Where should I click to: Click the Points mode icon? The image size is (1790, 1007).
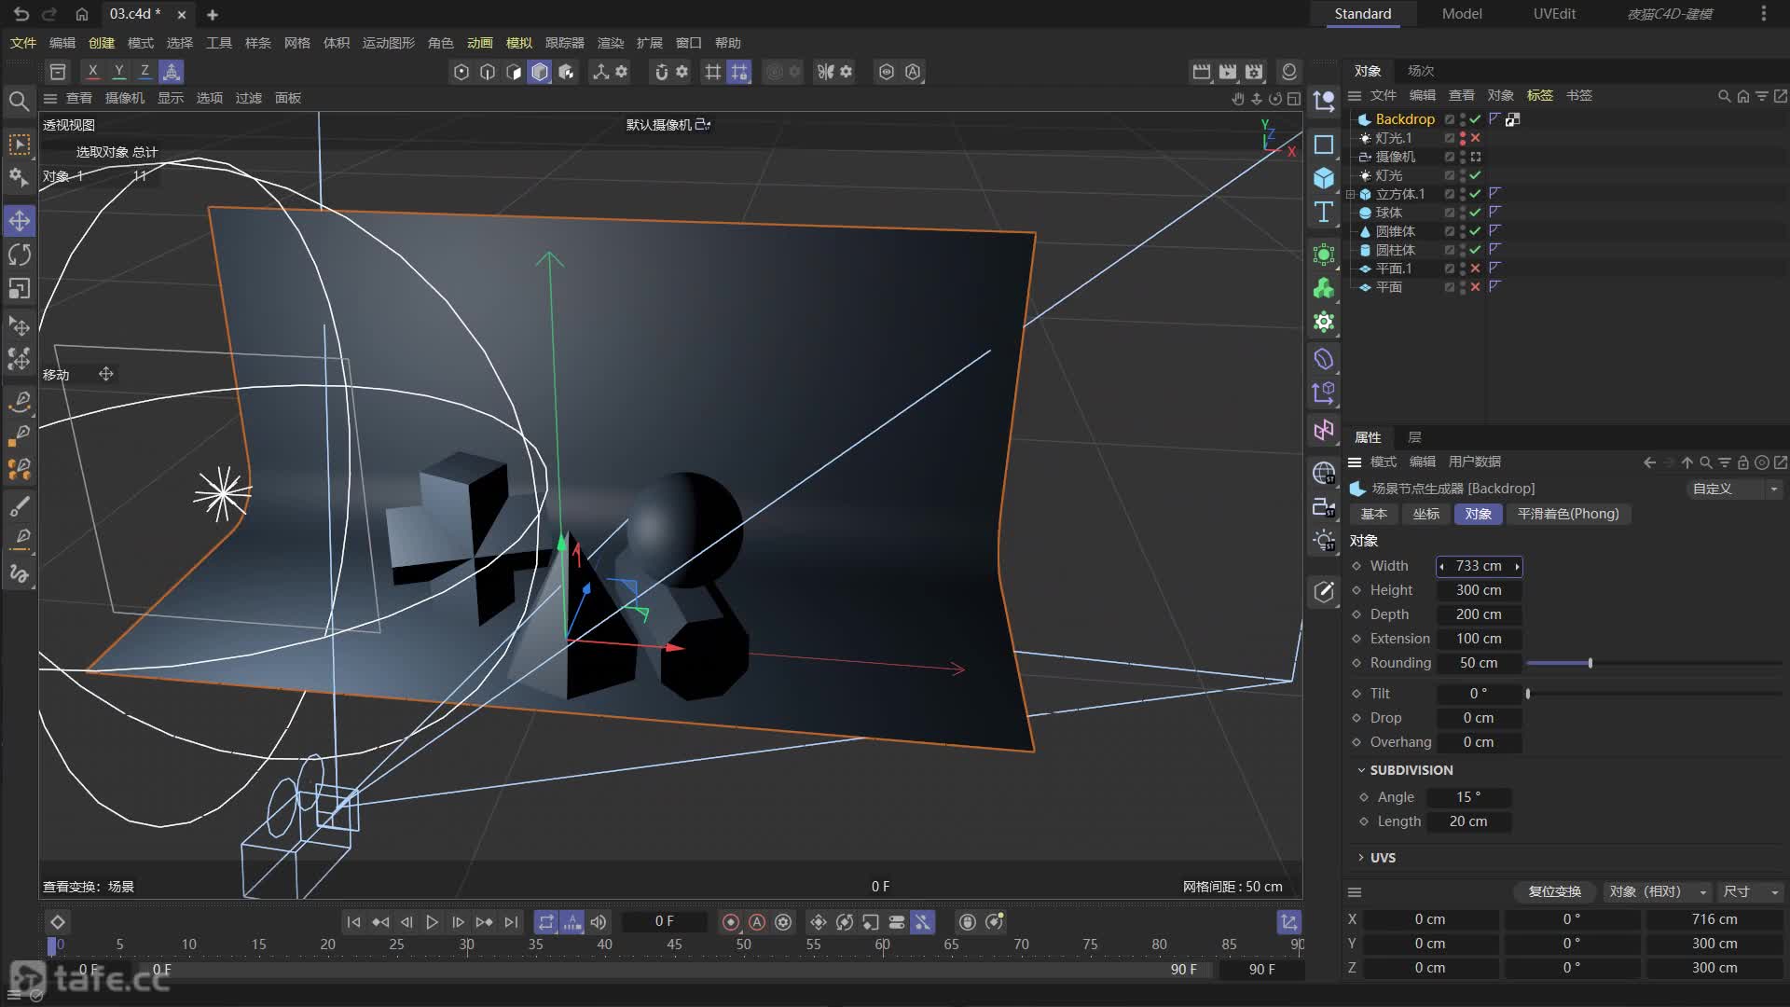461,72
